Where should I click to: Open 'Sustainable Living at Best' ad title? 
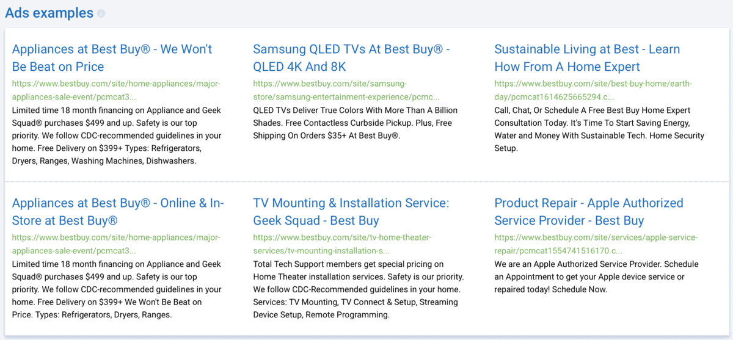tap(587, 58)
